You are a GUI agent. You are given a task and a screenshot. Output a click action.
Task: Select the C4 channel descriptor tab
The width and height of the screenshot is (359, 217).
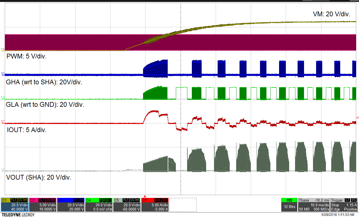click(88, 200)
